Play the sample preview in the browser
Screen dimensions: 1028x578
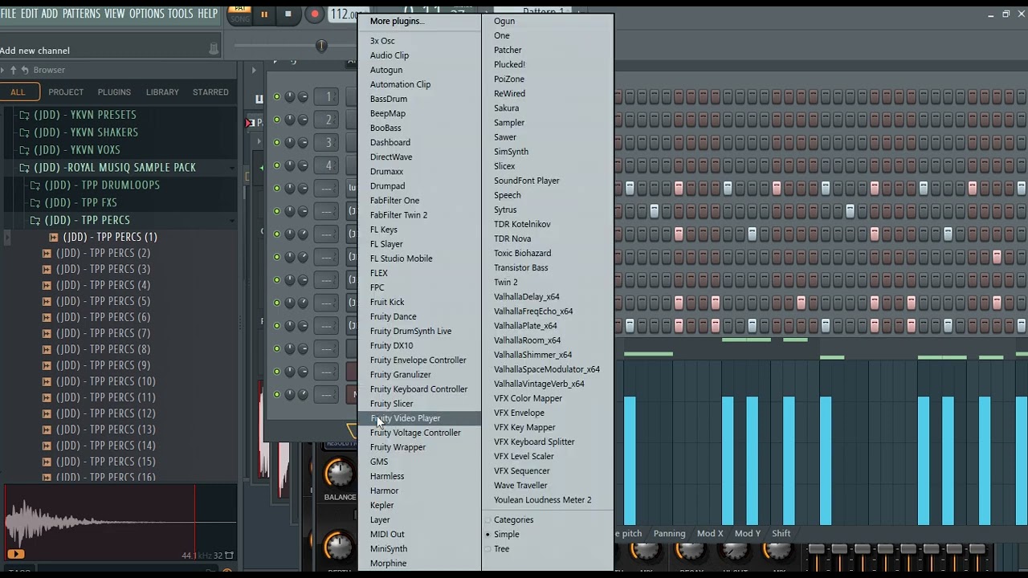tap(15, 554)
